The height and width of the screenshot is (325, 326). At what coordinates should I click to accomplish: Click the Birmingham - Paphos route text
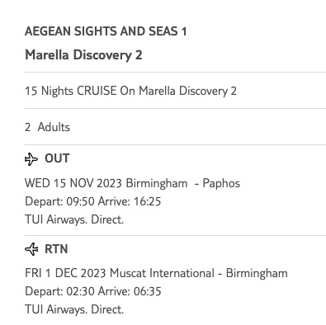click(x=183, y=183)
